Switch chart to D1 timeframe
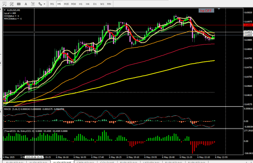This screenshot has width=253, height=163. tap(95, 4)
